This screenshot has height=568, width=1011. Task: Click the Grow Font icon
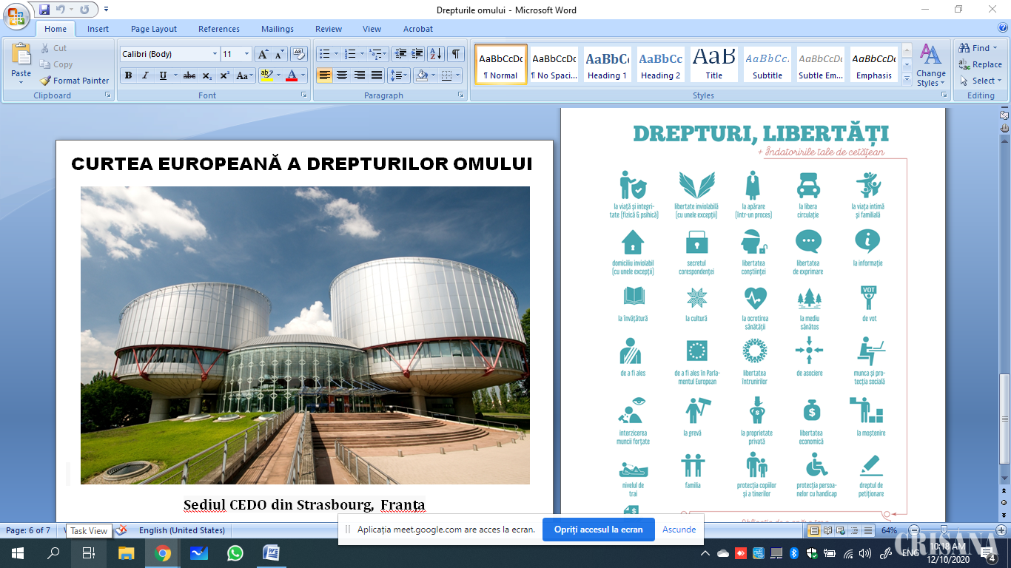pos(263,54)
